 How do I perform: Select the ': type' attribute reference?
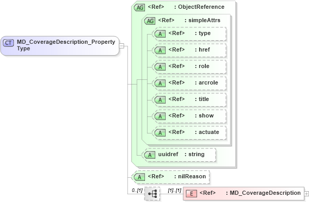203,33
